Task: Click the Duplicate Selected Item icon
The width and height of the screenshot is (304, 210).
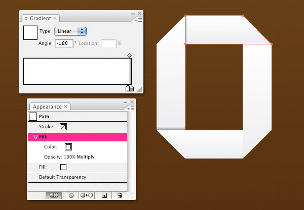Action: pos(104,195)
